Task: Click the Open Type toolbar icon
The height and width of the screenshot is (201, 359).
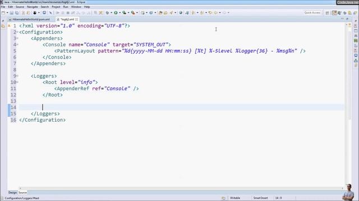Action: click(x=160, y=13)
